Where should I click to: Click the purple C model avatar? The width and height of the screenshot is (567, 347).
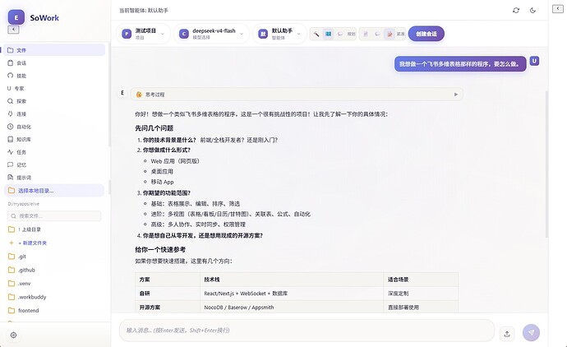tap(184, 34)
